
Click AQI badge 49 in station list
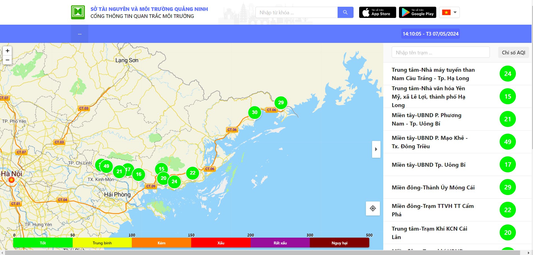coord(508,142)
